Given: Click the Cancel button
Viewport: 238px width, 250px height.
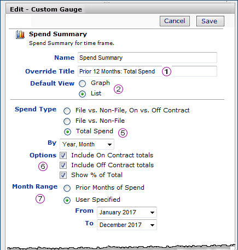Looking at the screenshot, I should pyautogui.click(x=175, y=21).
